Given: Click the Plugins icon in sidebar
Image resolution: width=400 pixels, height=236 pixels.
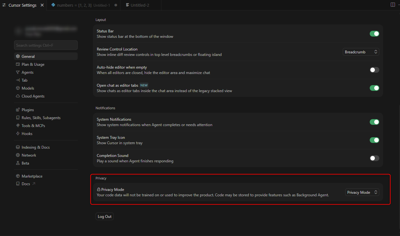Looking at the screenshot, I should (18, 110).
